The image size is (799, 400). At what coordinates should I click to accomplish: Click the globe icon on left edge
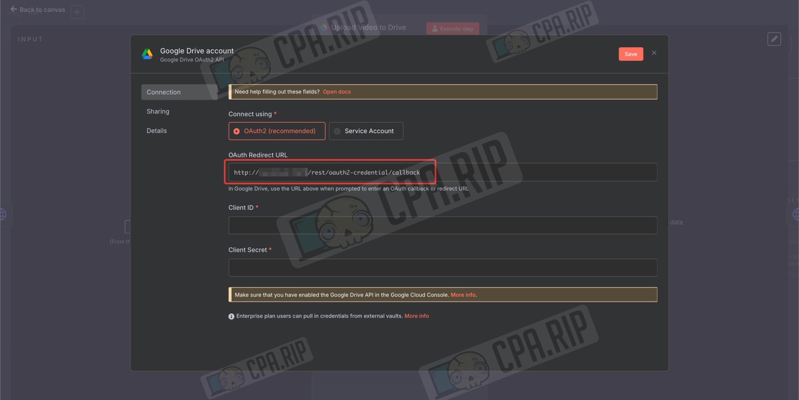[x=2, y=214]
